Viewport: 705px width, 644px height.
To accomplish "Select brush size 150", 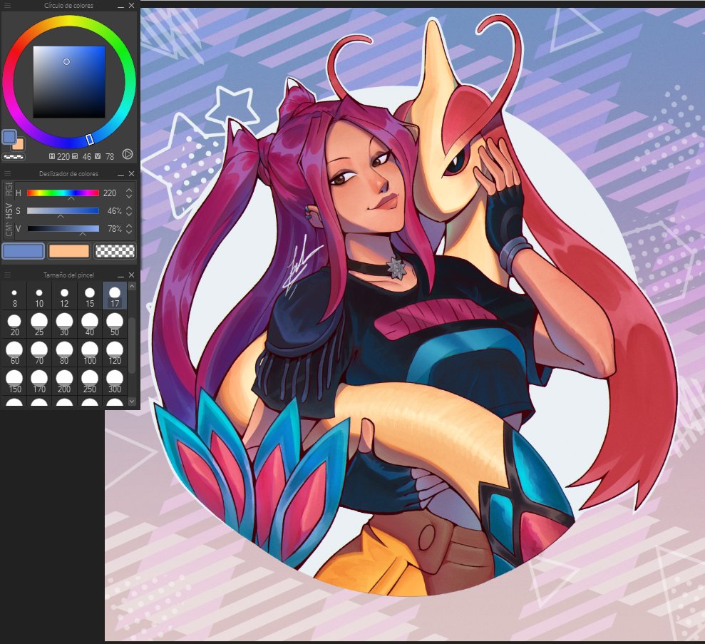I will (x=14, y=382).
